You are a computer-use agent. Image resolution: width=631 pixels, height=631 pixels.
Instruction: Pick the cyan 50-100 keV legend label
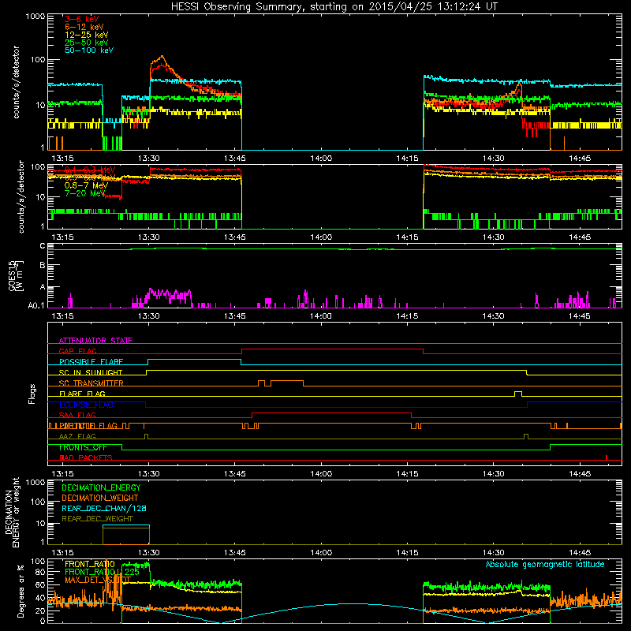(89, 50)
